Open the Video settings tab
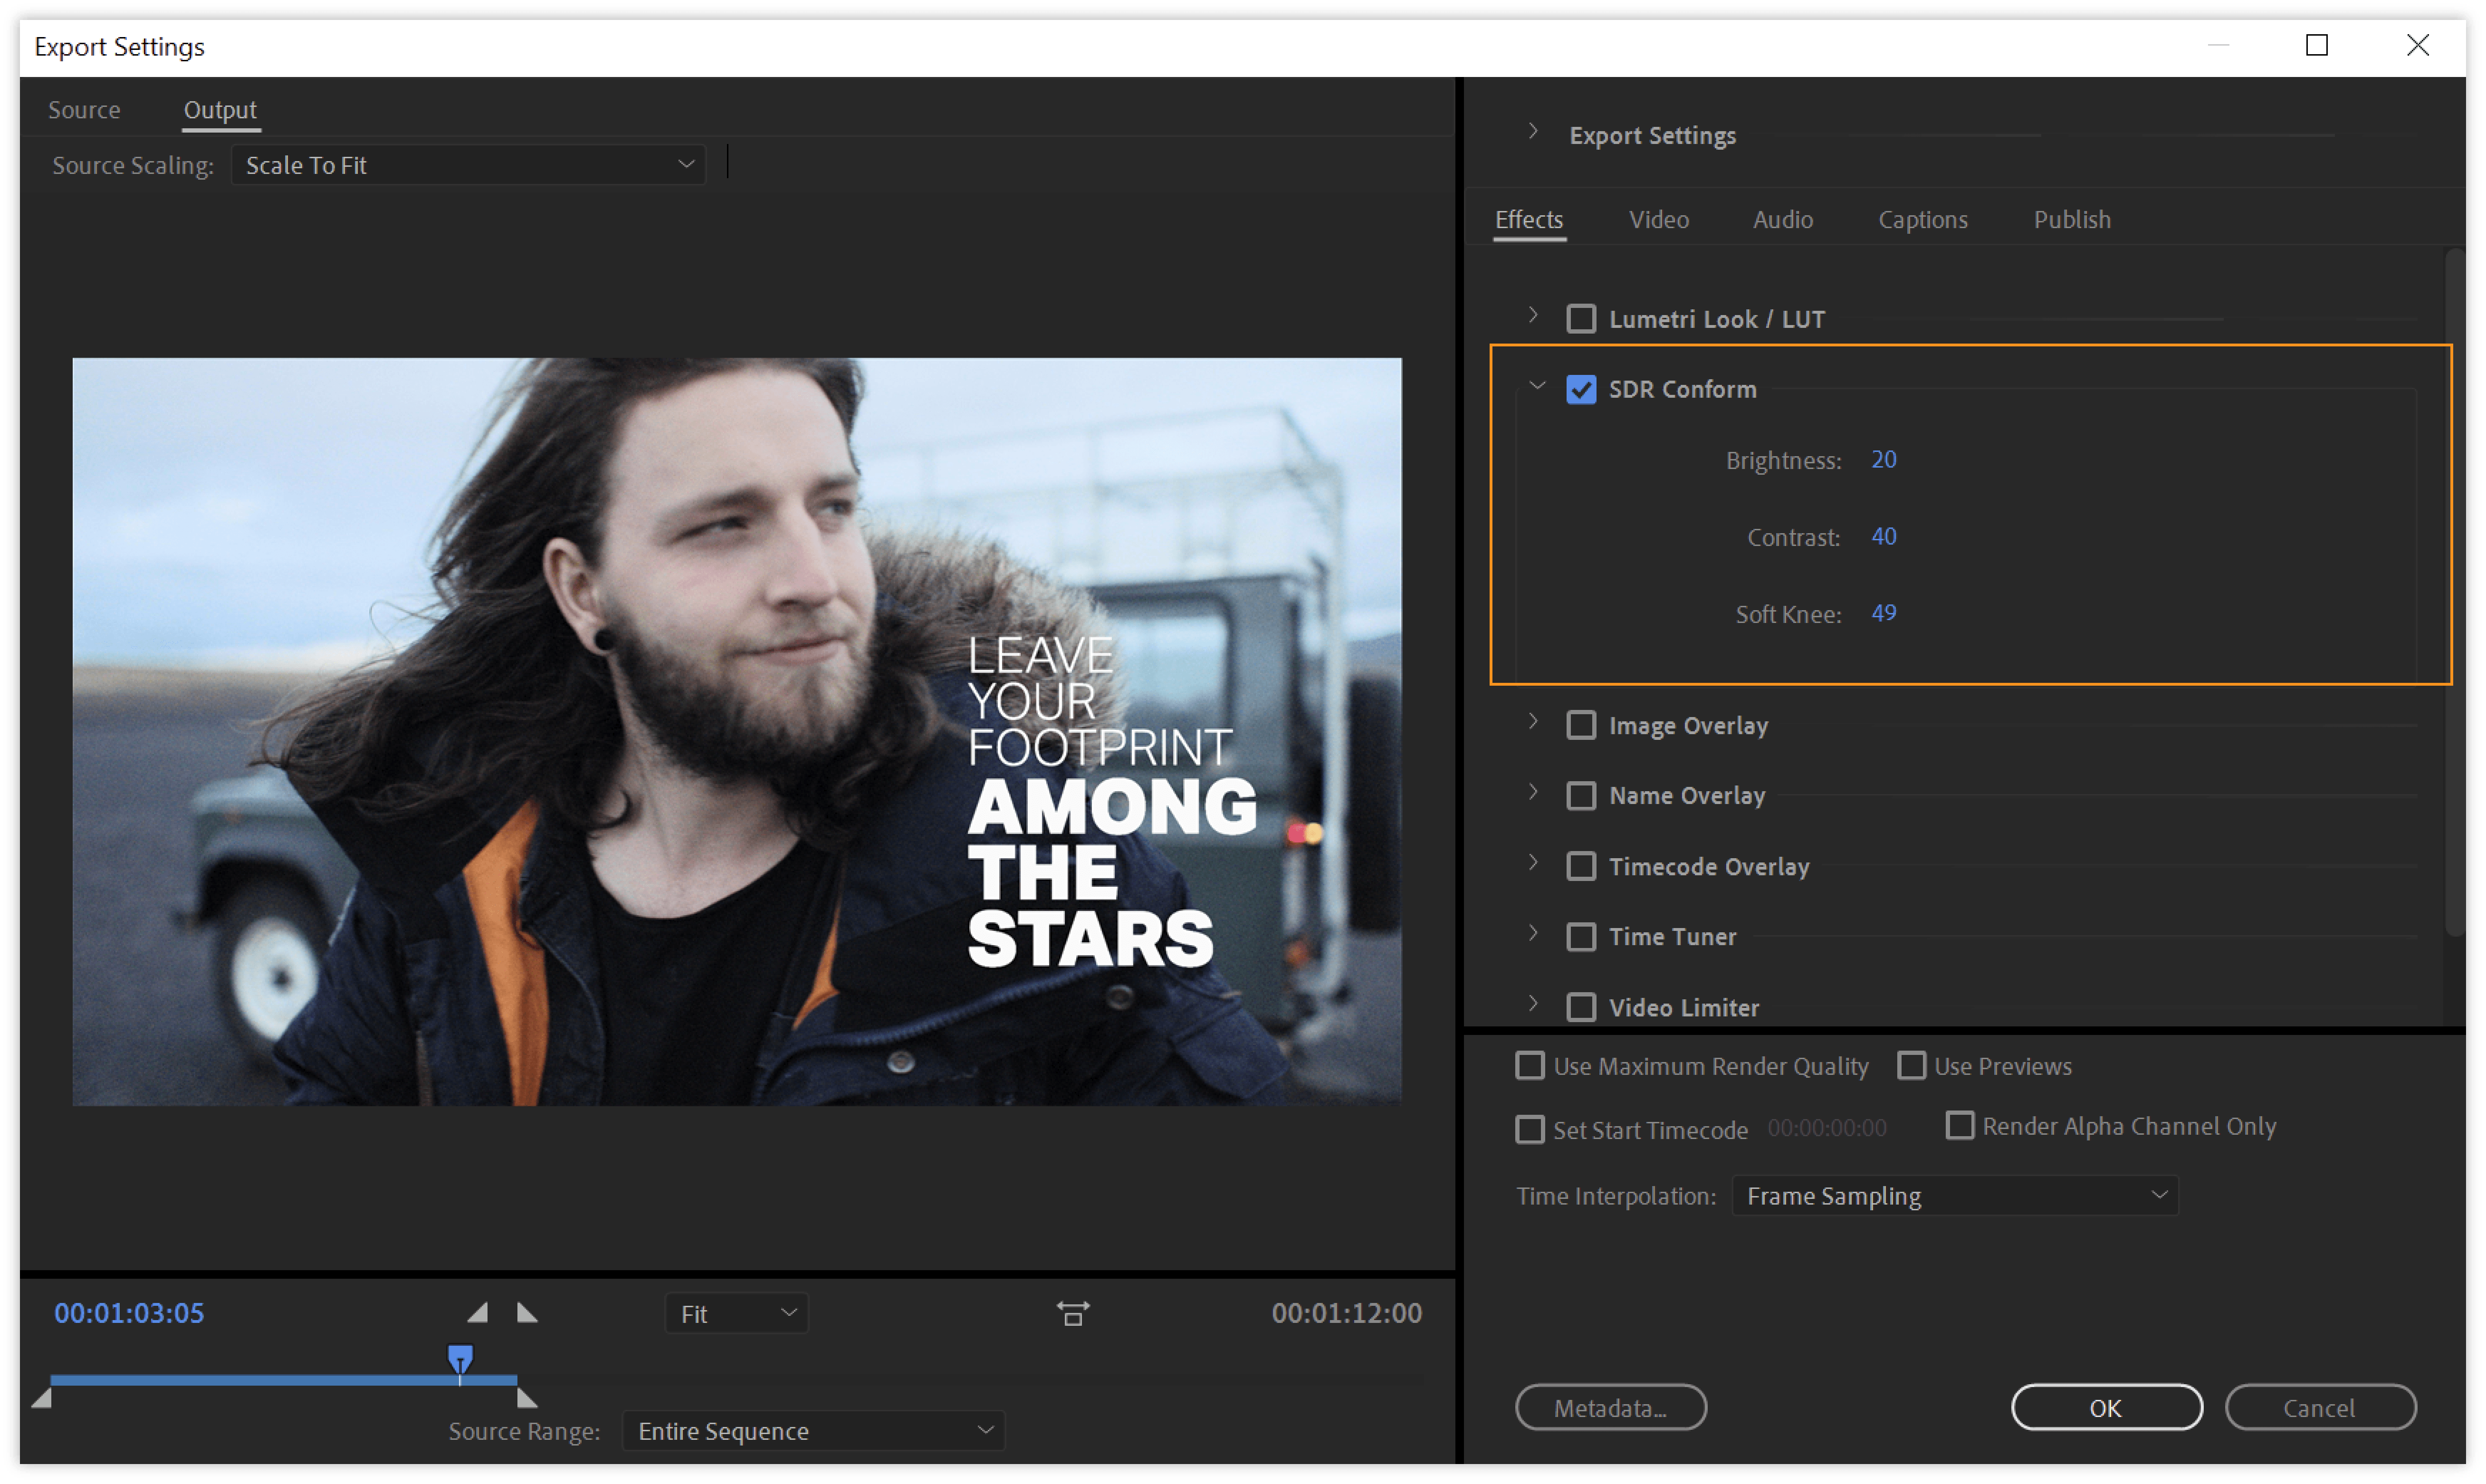 coord(1658,219)
